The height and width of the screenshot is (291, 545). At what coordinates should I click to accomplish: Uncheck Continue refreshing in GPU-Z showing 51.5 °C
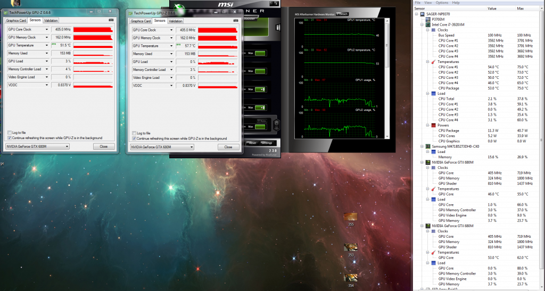(10, 138)
